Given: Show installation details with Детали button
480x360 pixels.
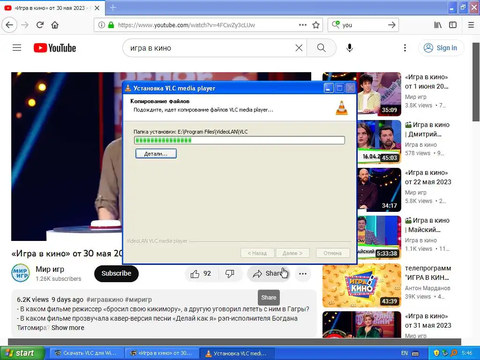Looking at the screenshot, I should pyautogui.click(x=156, y=154).
